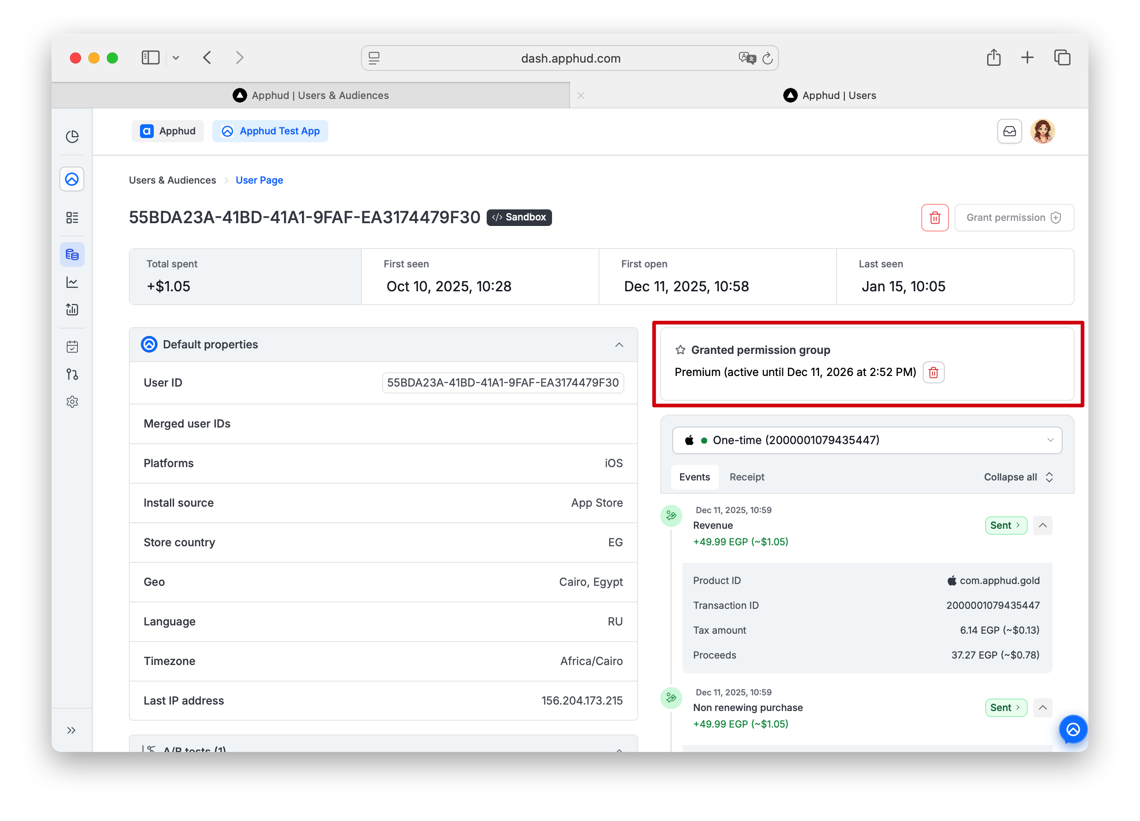This screenshot has height=821, width=1140.
Task: Switch to the Events tab
Action: pos(694,477)
